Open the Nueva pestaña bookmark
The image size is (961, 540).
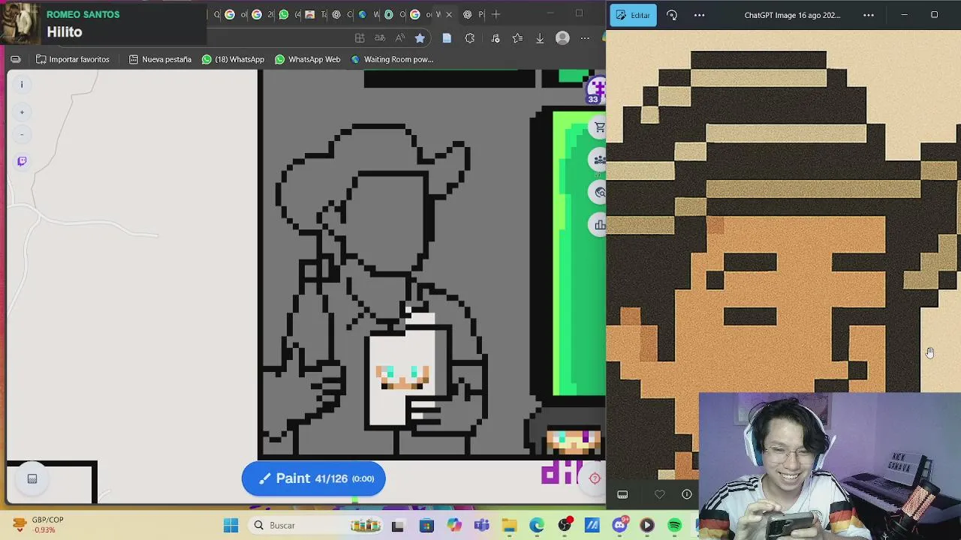click(160, 59)
